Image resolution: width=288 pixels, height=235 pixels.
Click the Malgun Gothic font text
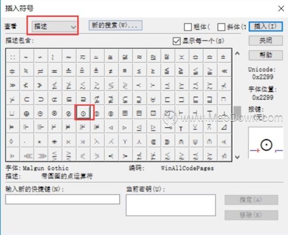pos(46,168)
